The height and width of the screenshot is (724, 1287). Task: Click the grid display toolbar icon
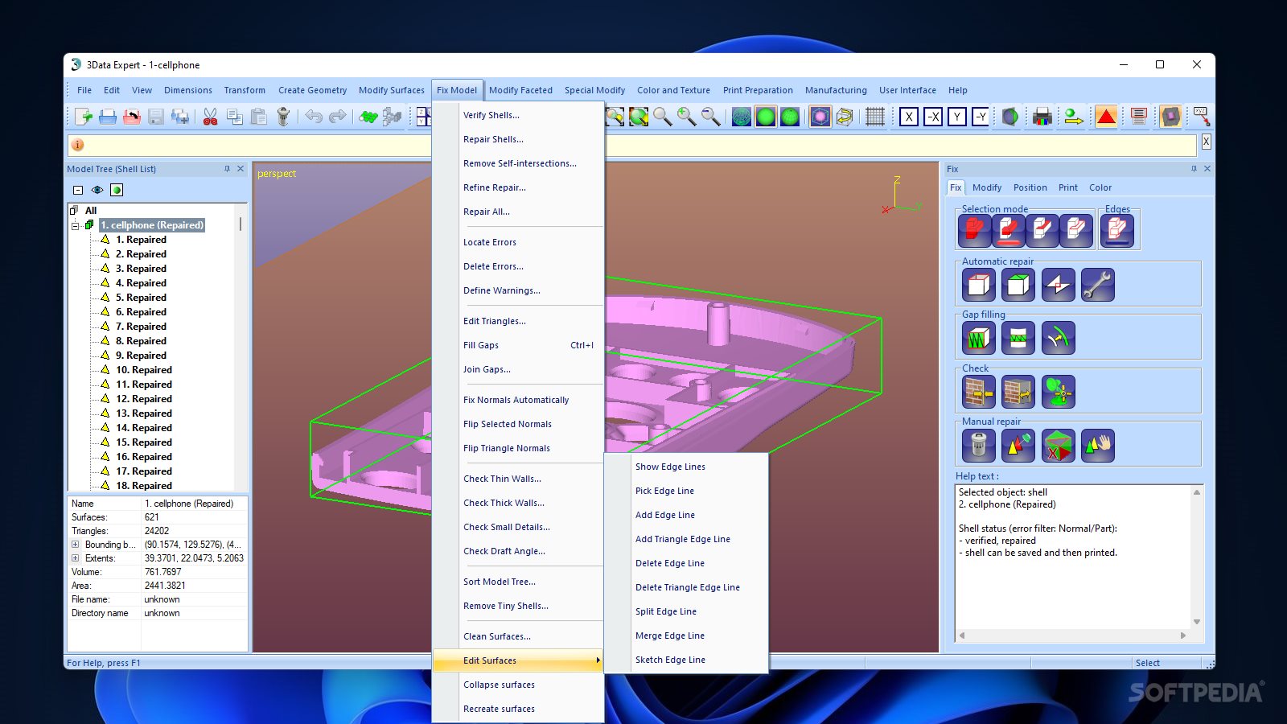(875, 117)
